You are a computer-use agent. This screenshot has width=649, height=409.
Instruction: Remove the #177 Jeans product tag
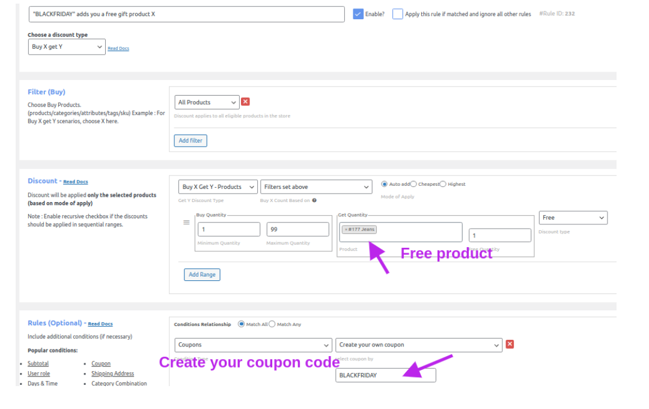[x=346, y=229]
